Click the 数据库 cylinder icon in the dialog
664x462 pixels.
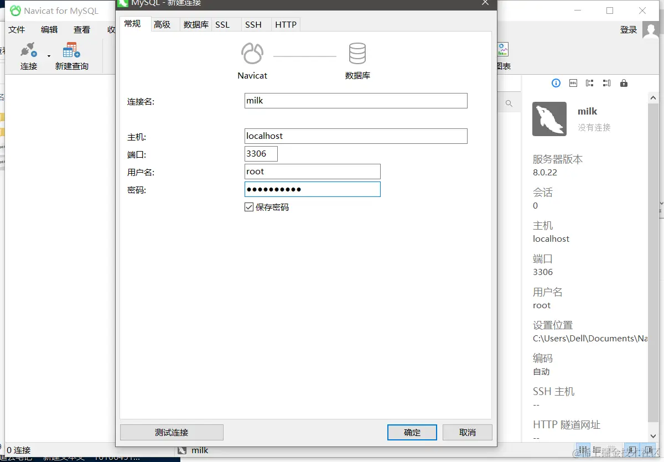(357, 54)
